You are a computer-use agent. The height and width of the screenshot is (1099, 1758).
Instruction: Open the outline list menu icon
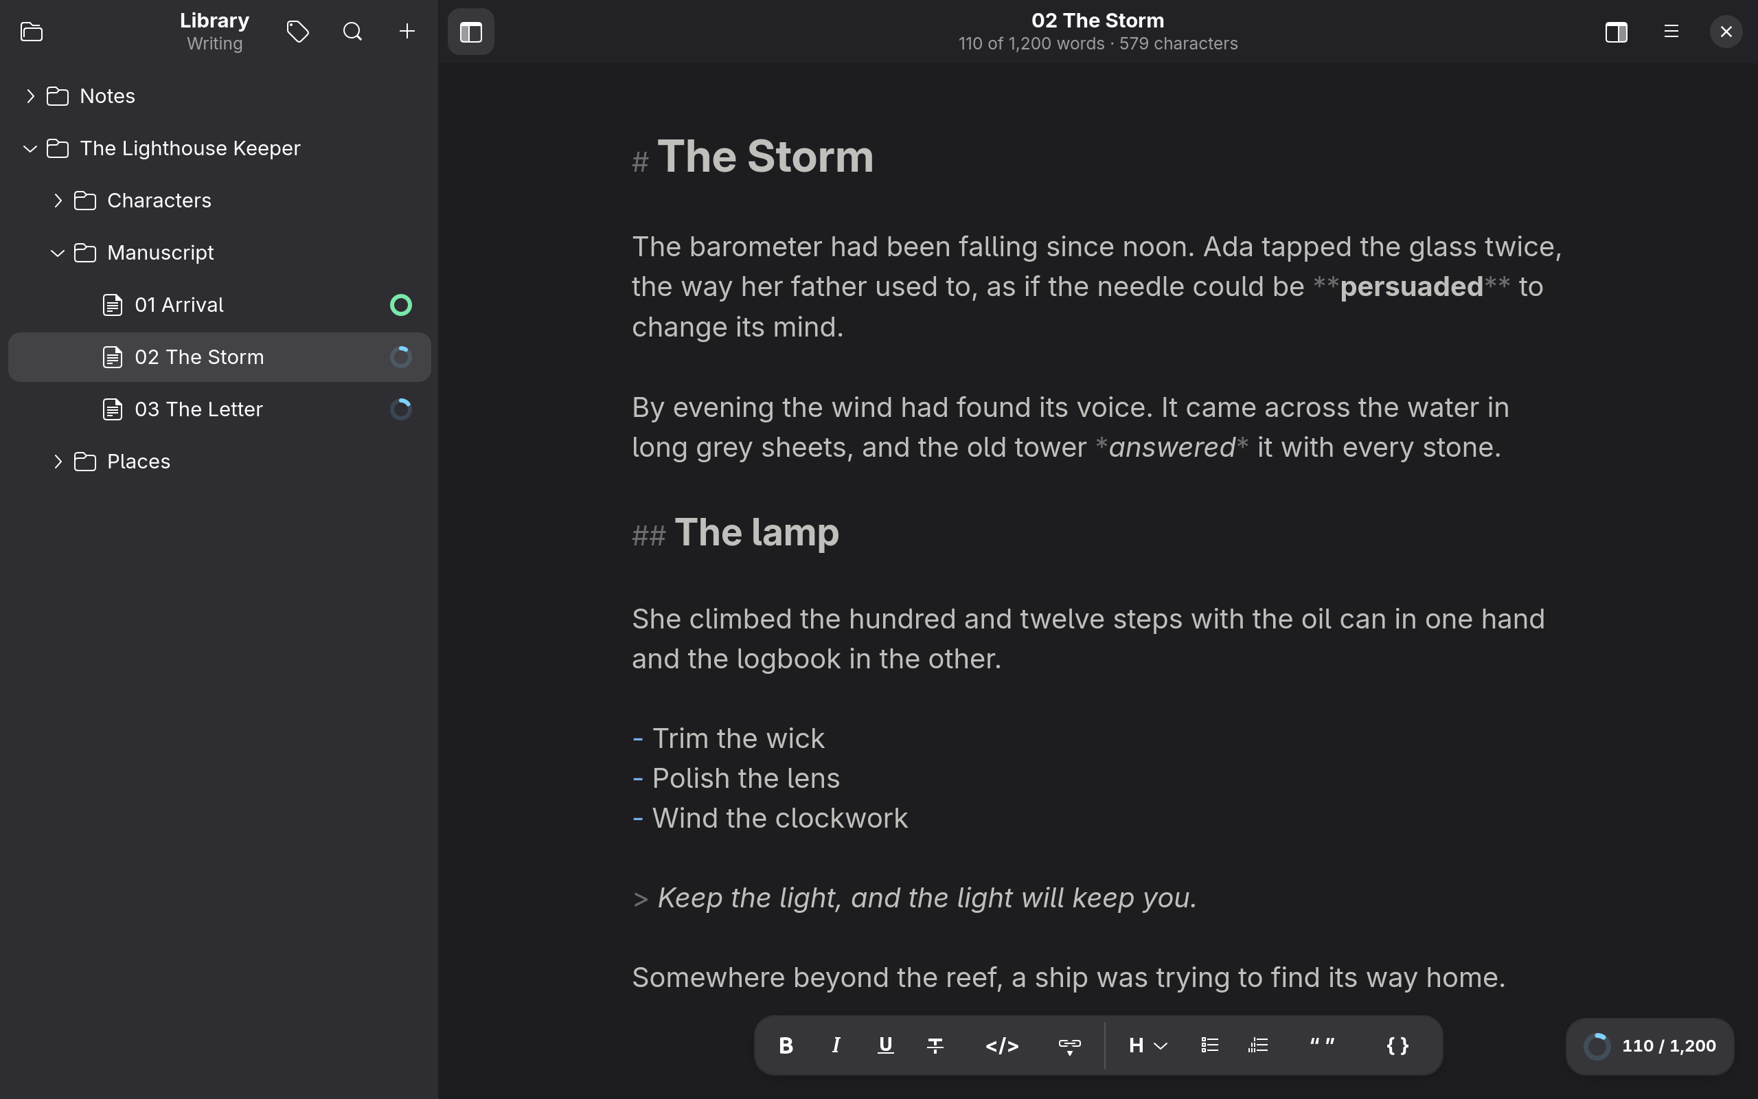1671,32
